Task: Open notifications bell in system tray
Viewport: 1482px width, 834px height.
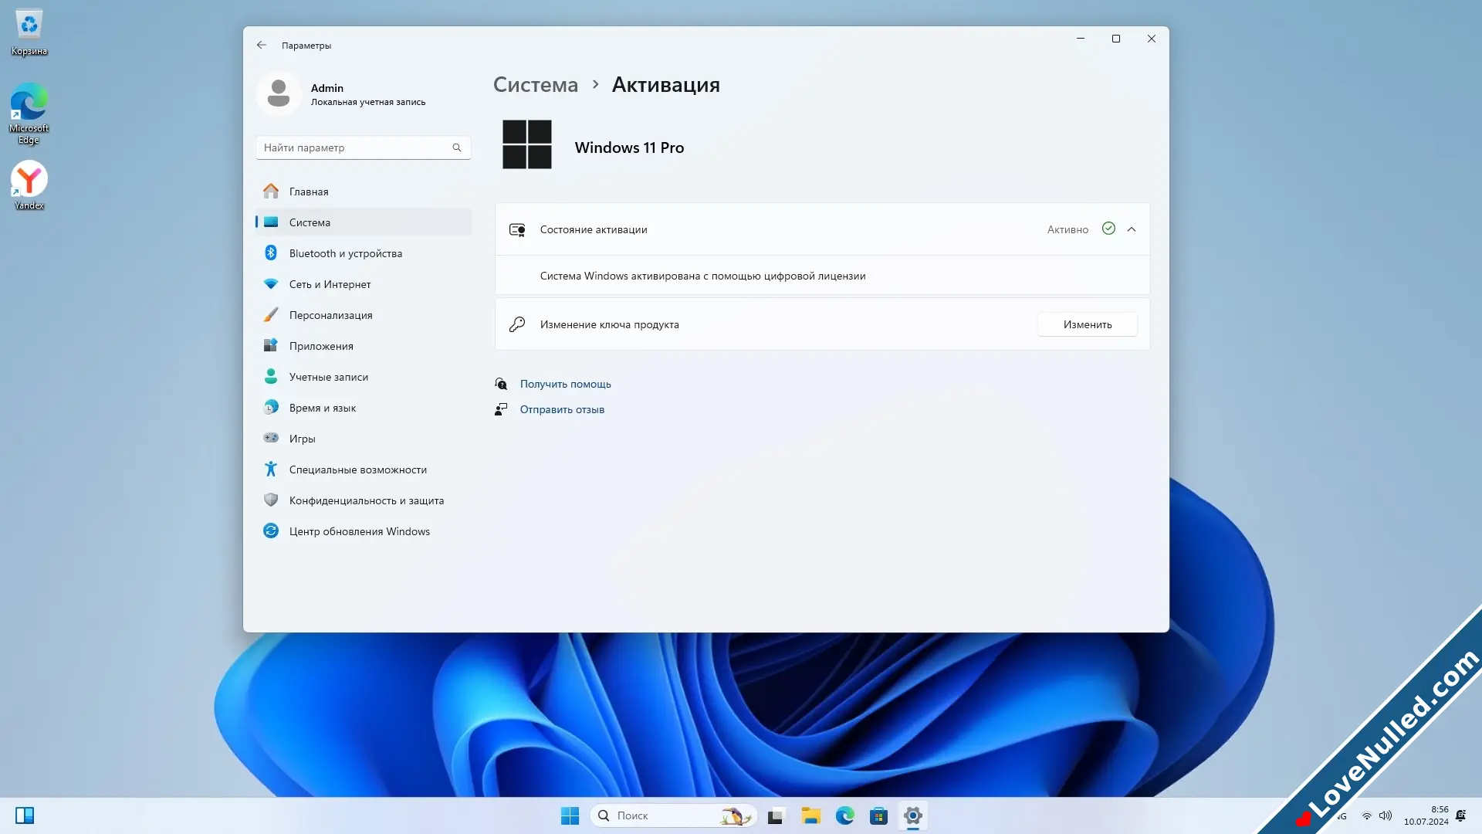Action: 1460,815
